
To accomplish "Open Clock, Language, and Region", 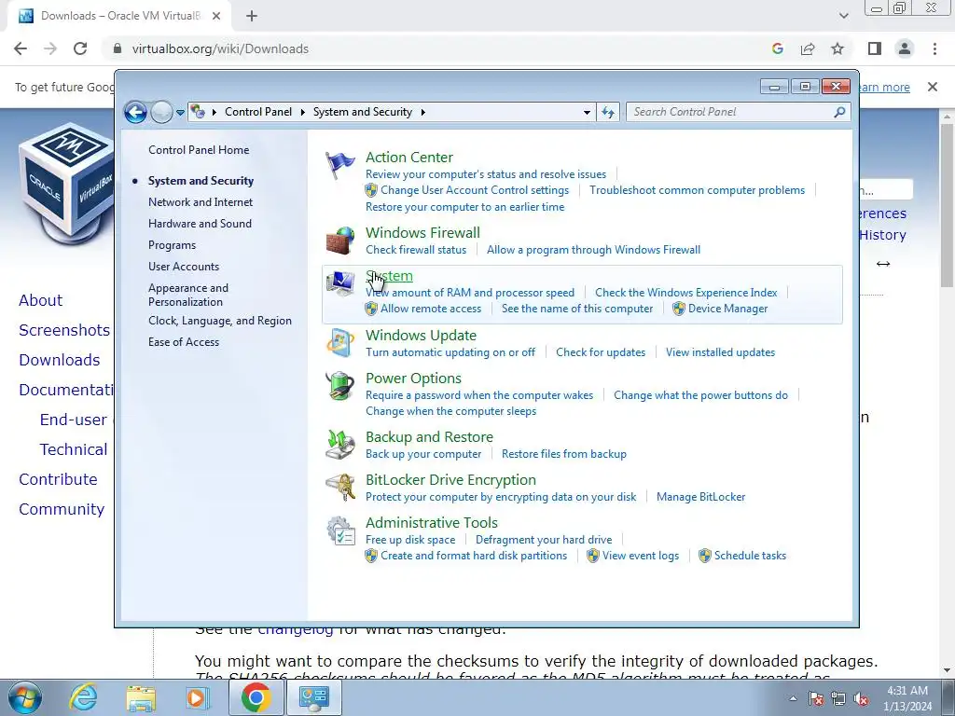I will coord(220,321).
